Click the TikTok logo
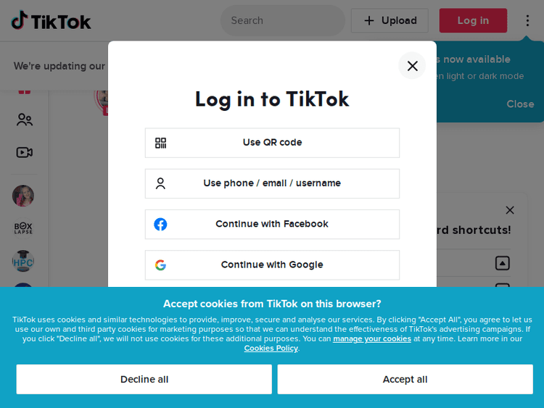The width and height of the screenshot is (544, 408). pos(51,21)
